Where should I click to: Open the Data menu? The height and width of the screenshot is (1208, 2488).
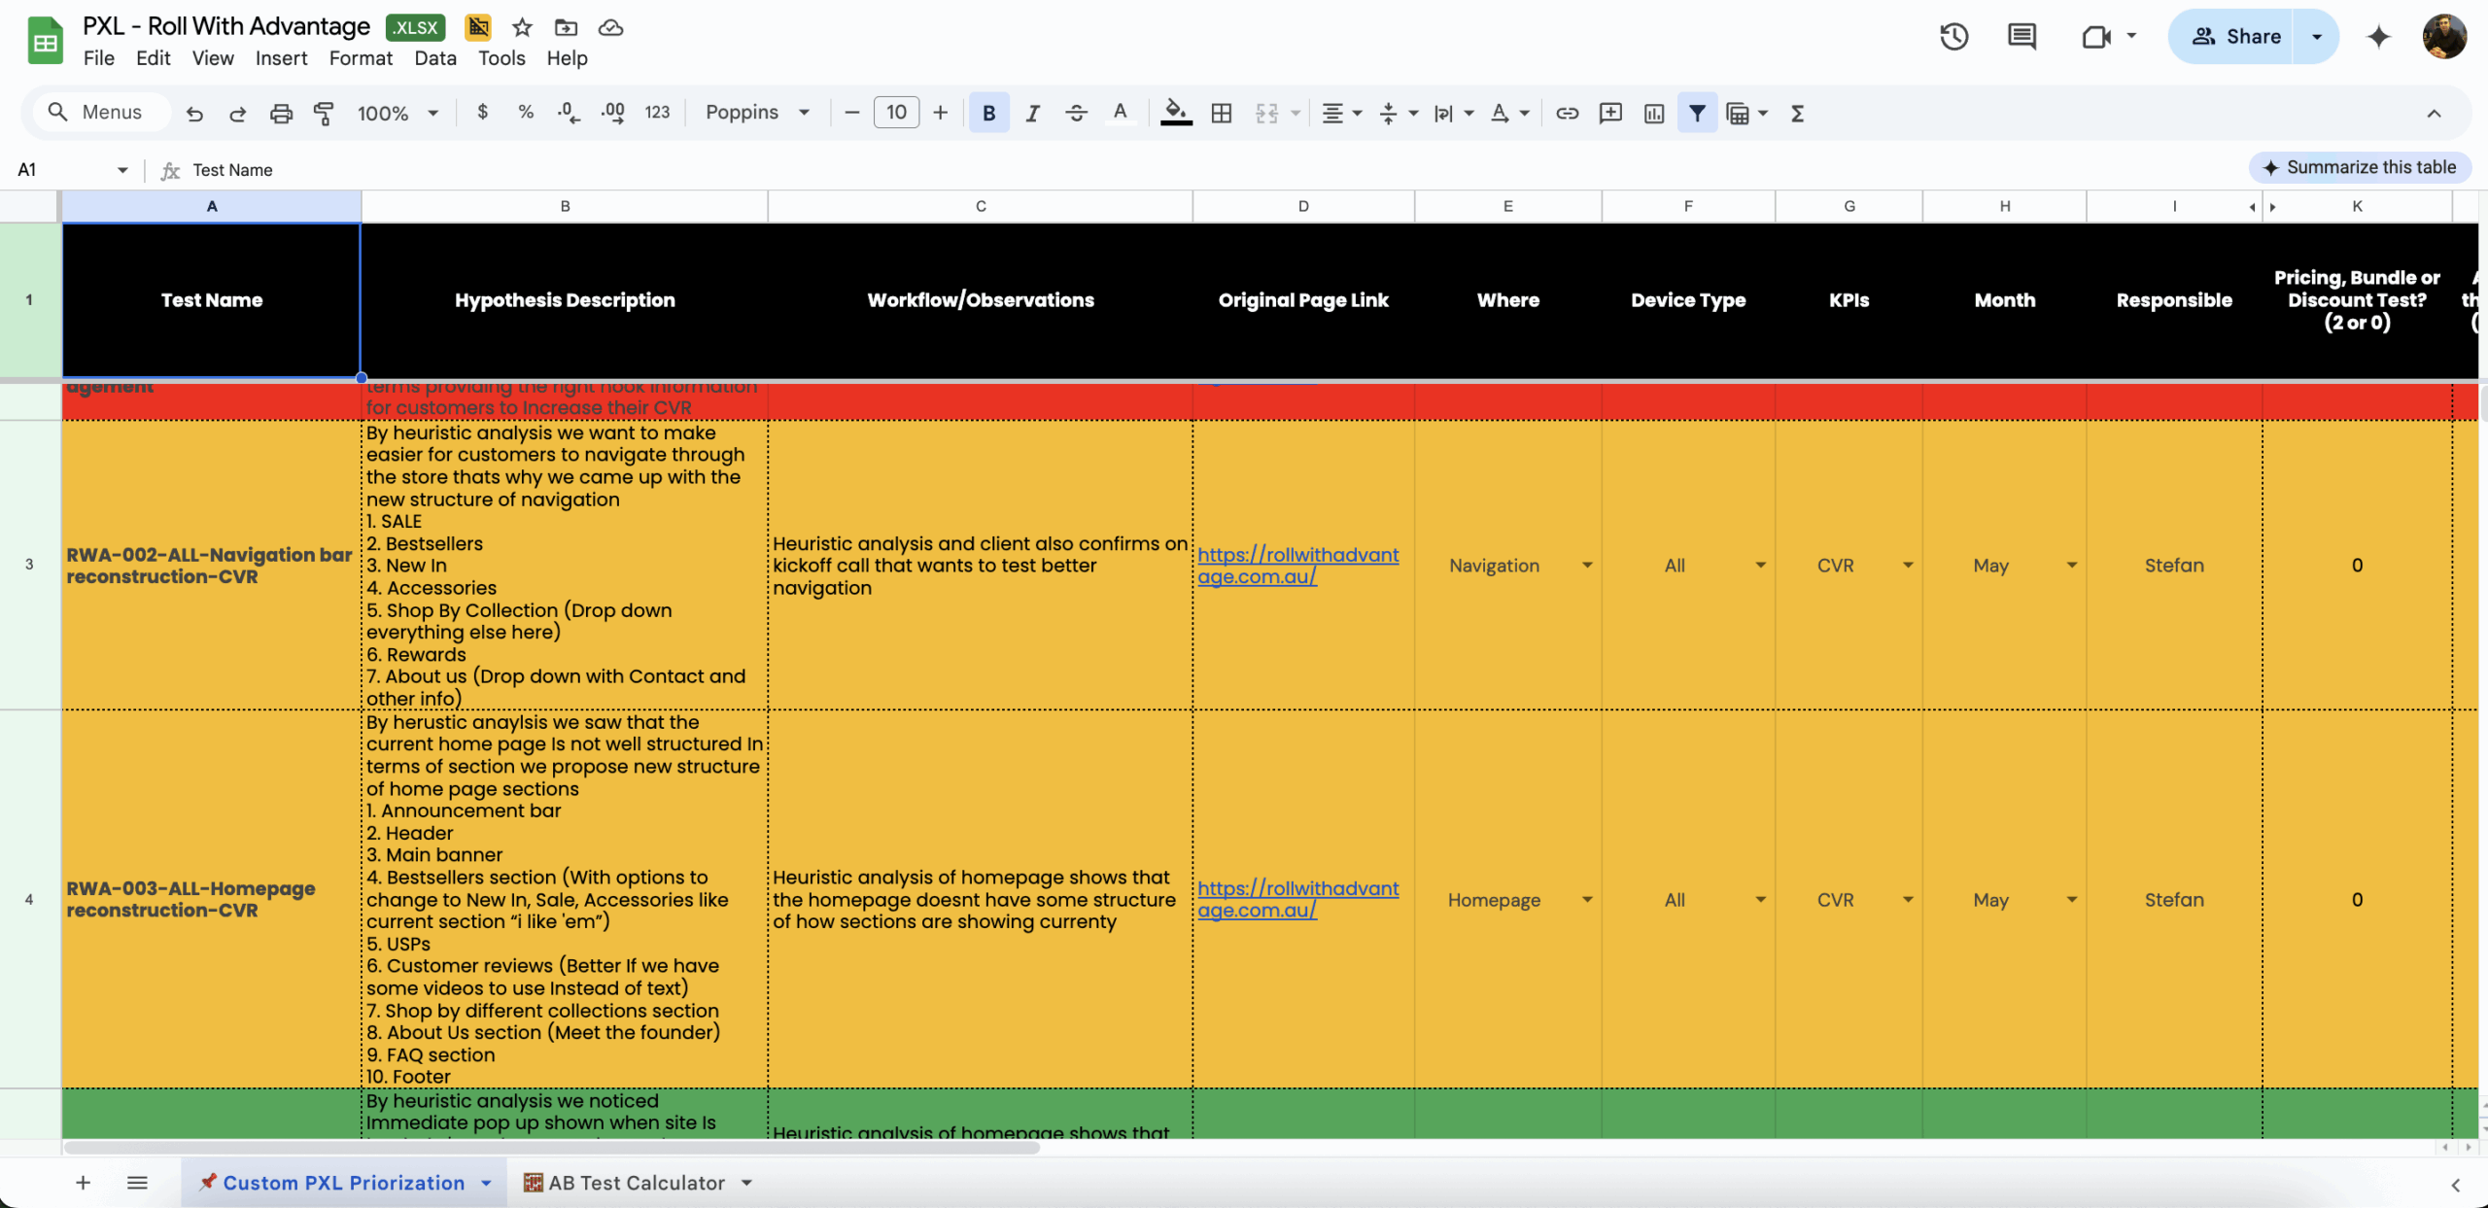435,58
